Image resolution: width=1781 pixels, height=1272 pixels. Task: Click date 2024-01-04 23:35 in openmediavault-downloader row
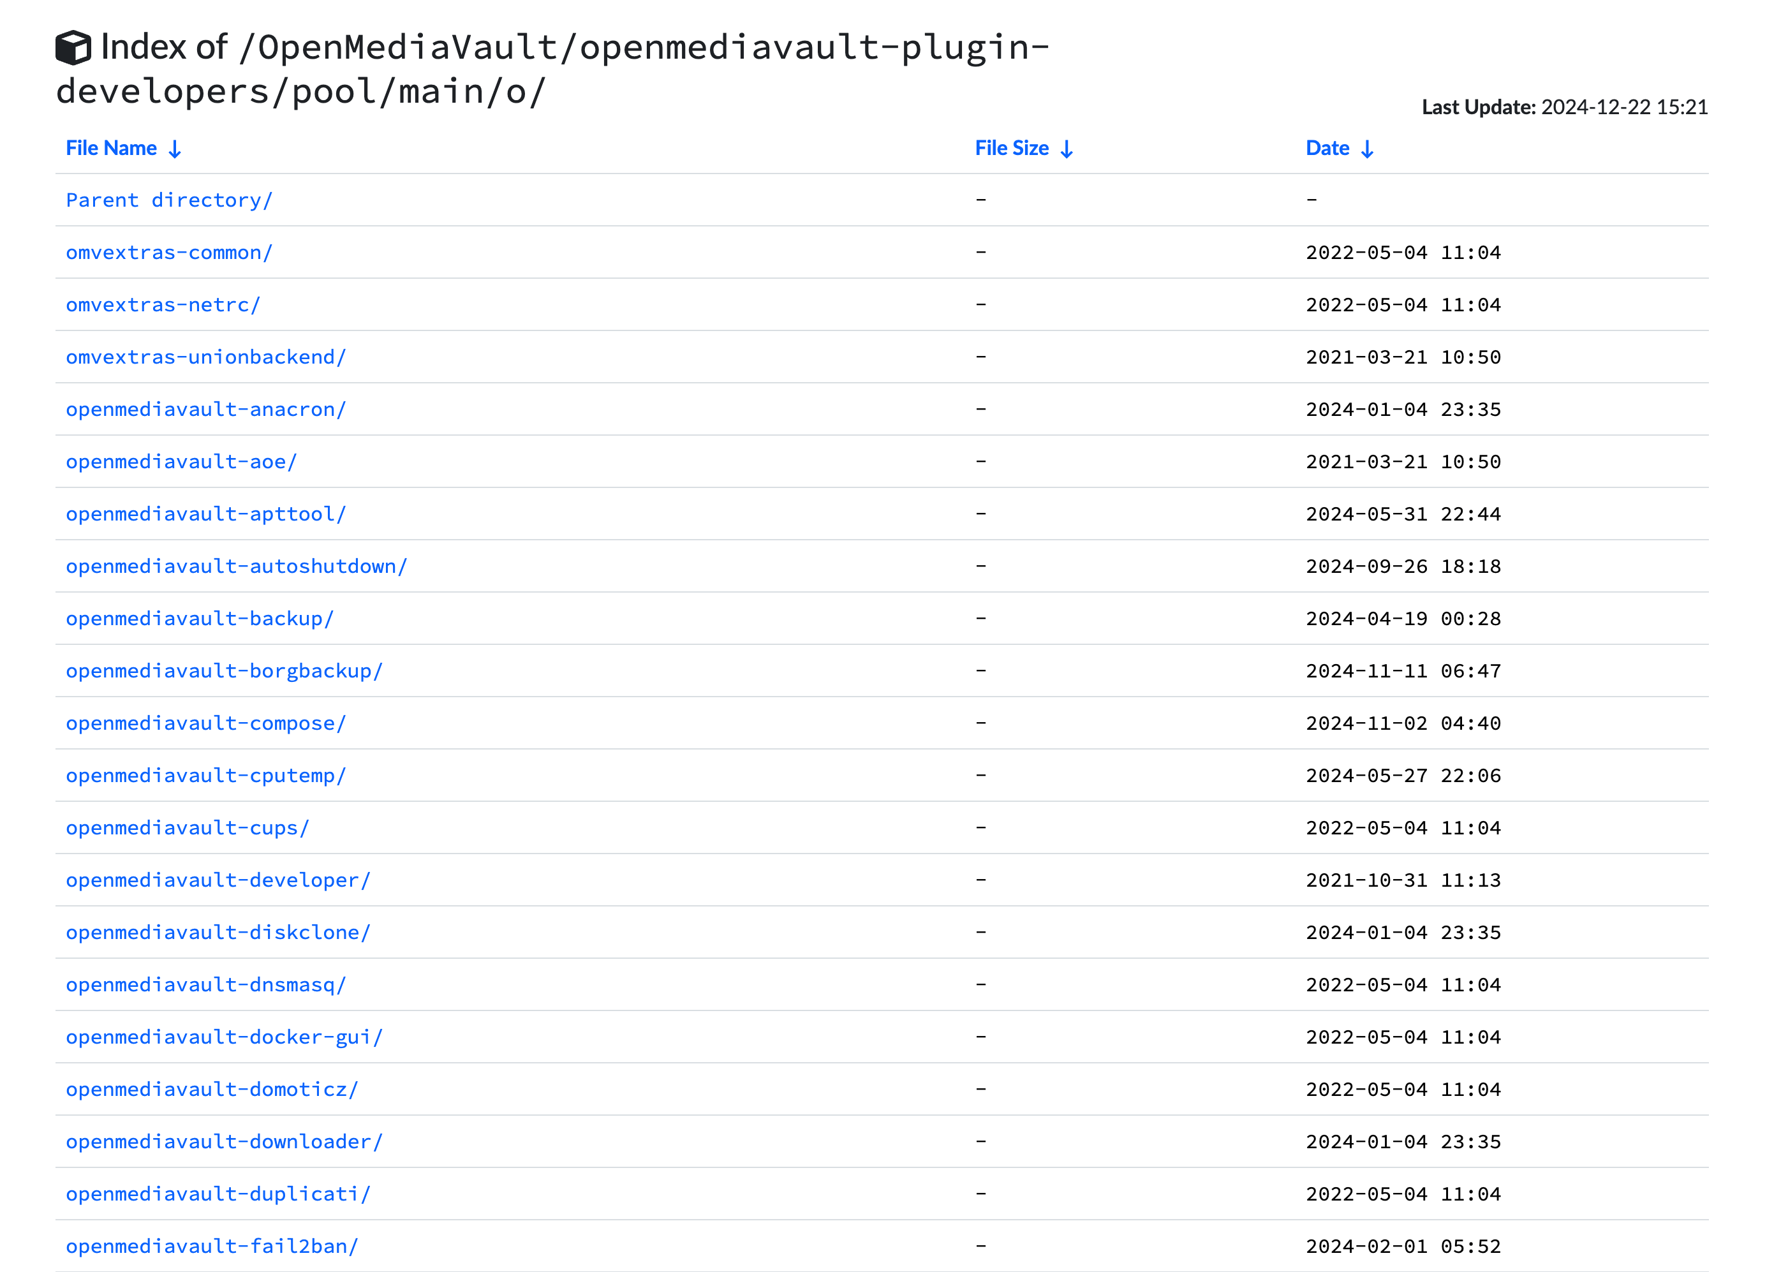[1403, 1142]
